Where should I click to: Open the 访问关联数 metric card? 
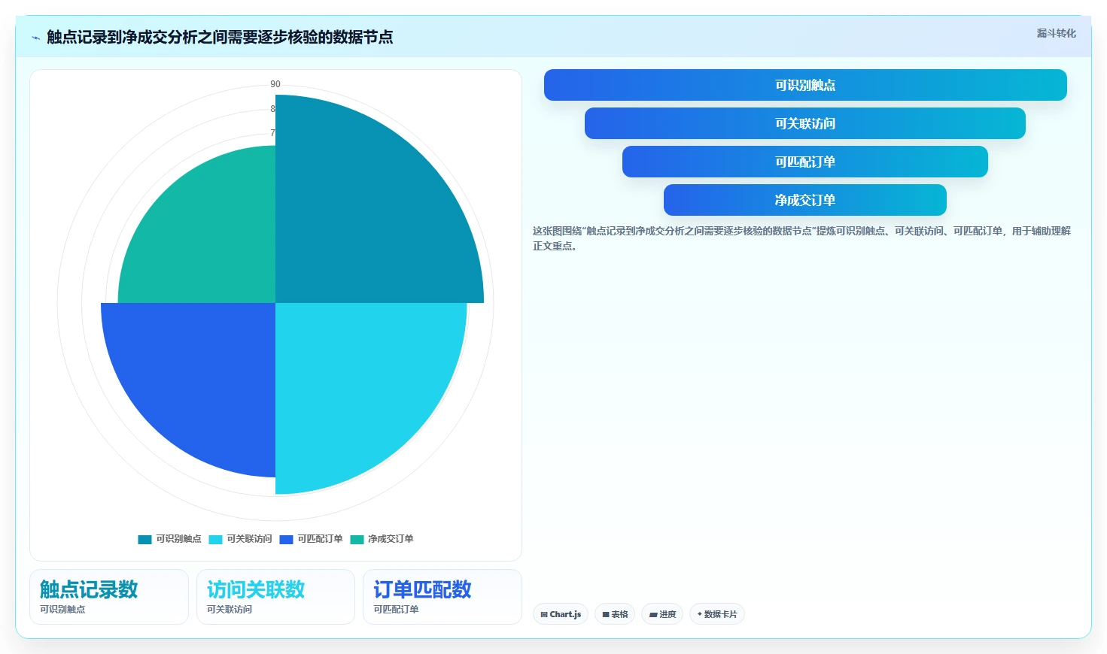(x=275, y=597)
